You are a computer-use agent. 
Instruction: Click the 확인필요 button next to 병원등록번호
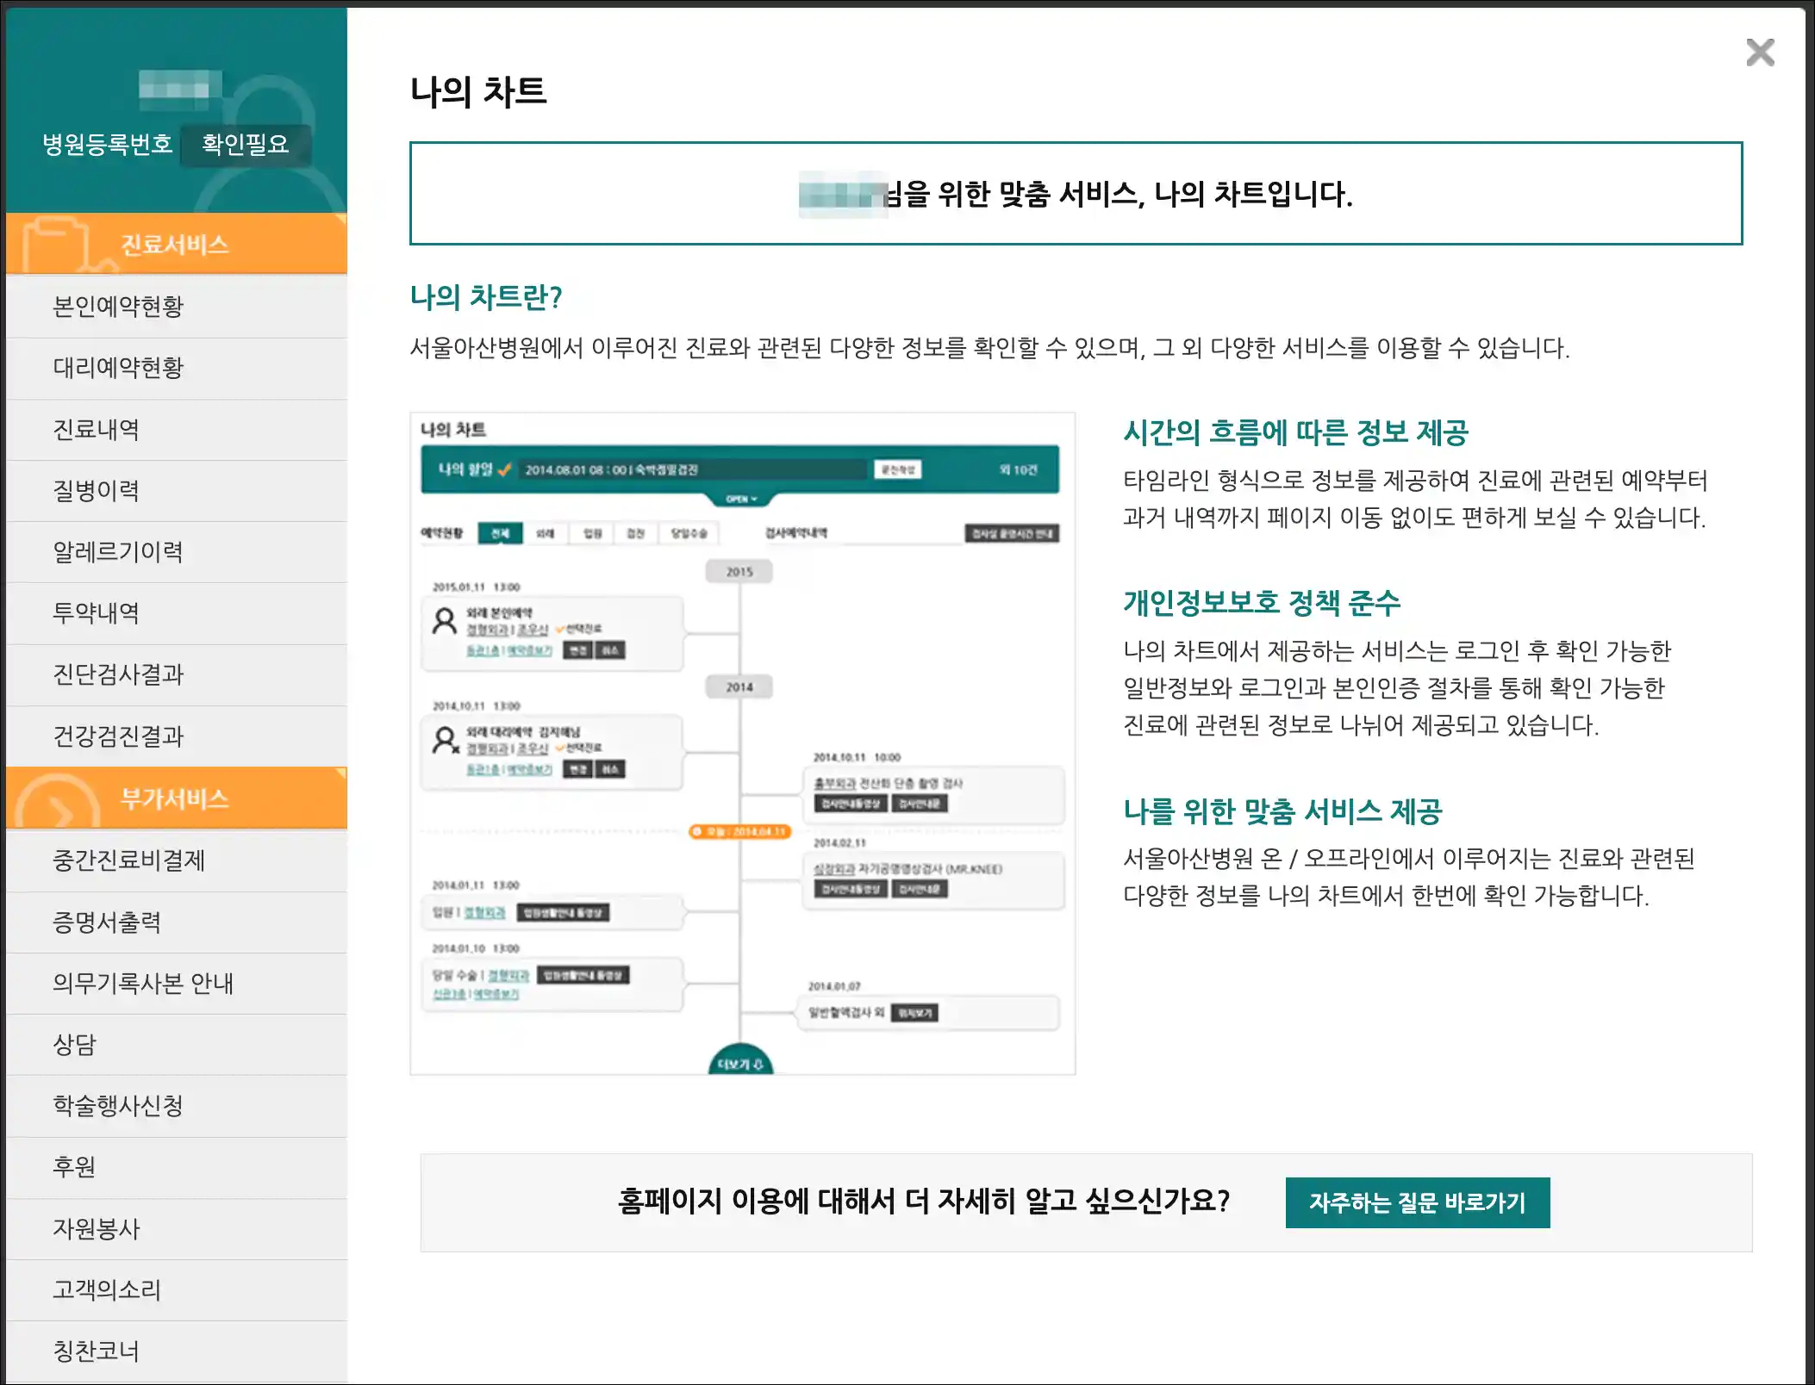coord(246,144)
